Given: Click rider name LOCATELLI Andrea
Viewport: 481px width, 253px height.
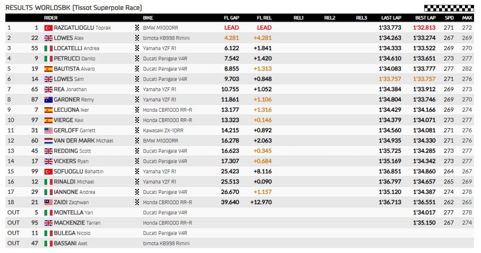Looking at the screenshot, I should tap(76, 48).
